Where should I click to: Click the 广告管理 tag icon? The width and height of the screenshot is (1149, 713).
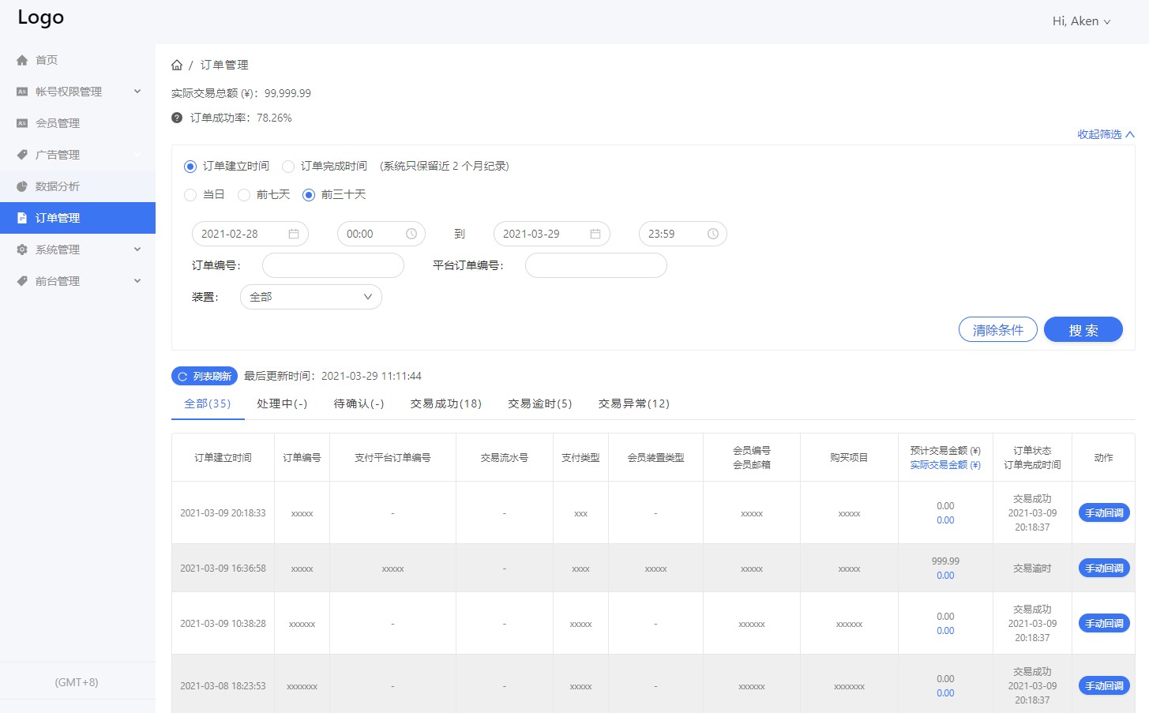[x=22, y=155]
